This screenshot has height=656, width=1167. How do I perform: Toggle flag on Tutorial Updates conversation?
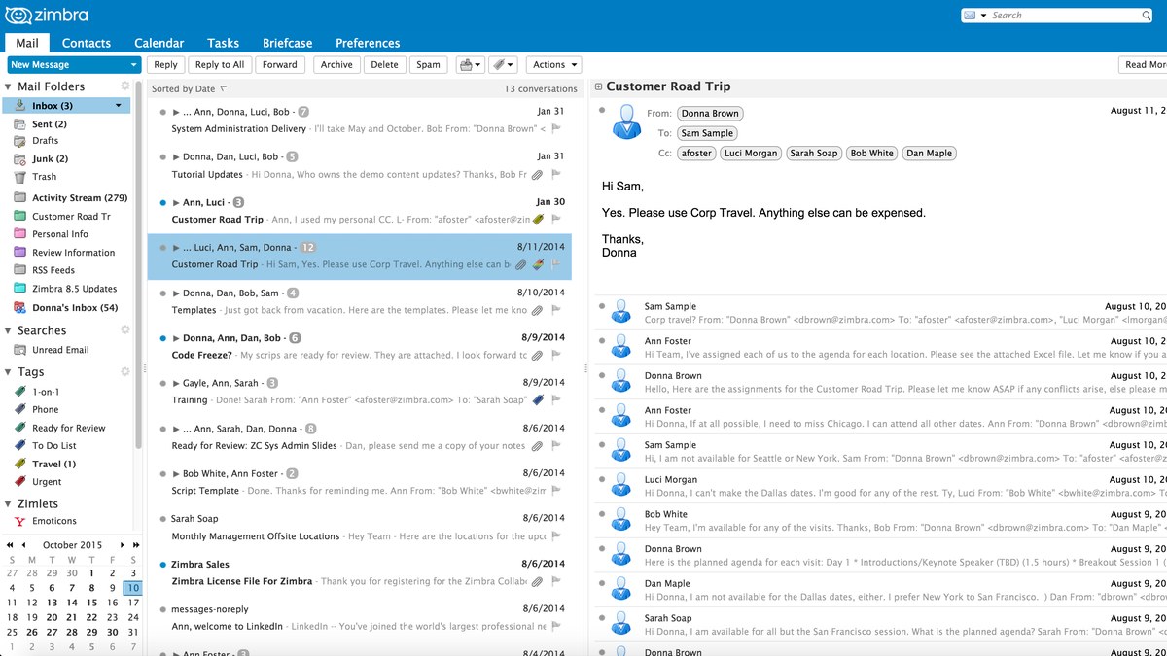coord(556,175)
